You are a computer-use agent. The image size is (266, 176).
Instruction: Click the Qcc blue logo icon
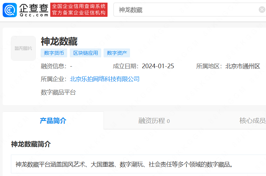(10, 10)
